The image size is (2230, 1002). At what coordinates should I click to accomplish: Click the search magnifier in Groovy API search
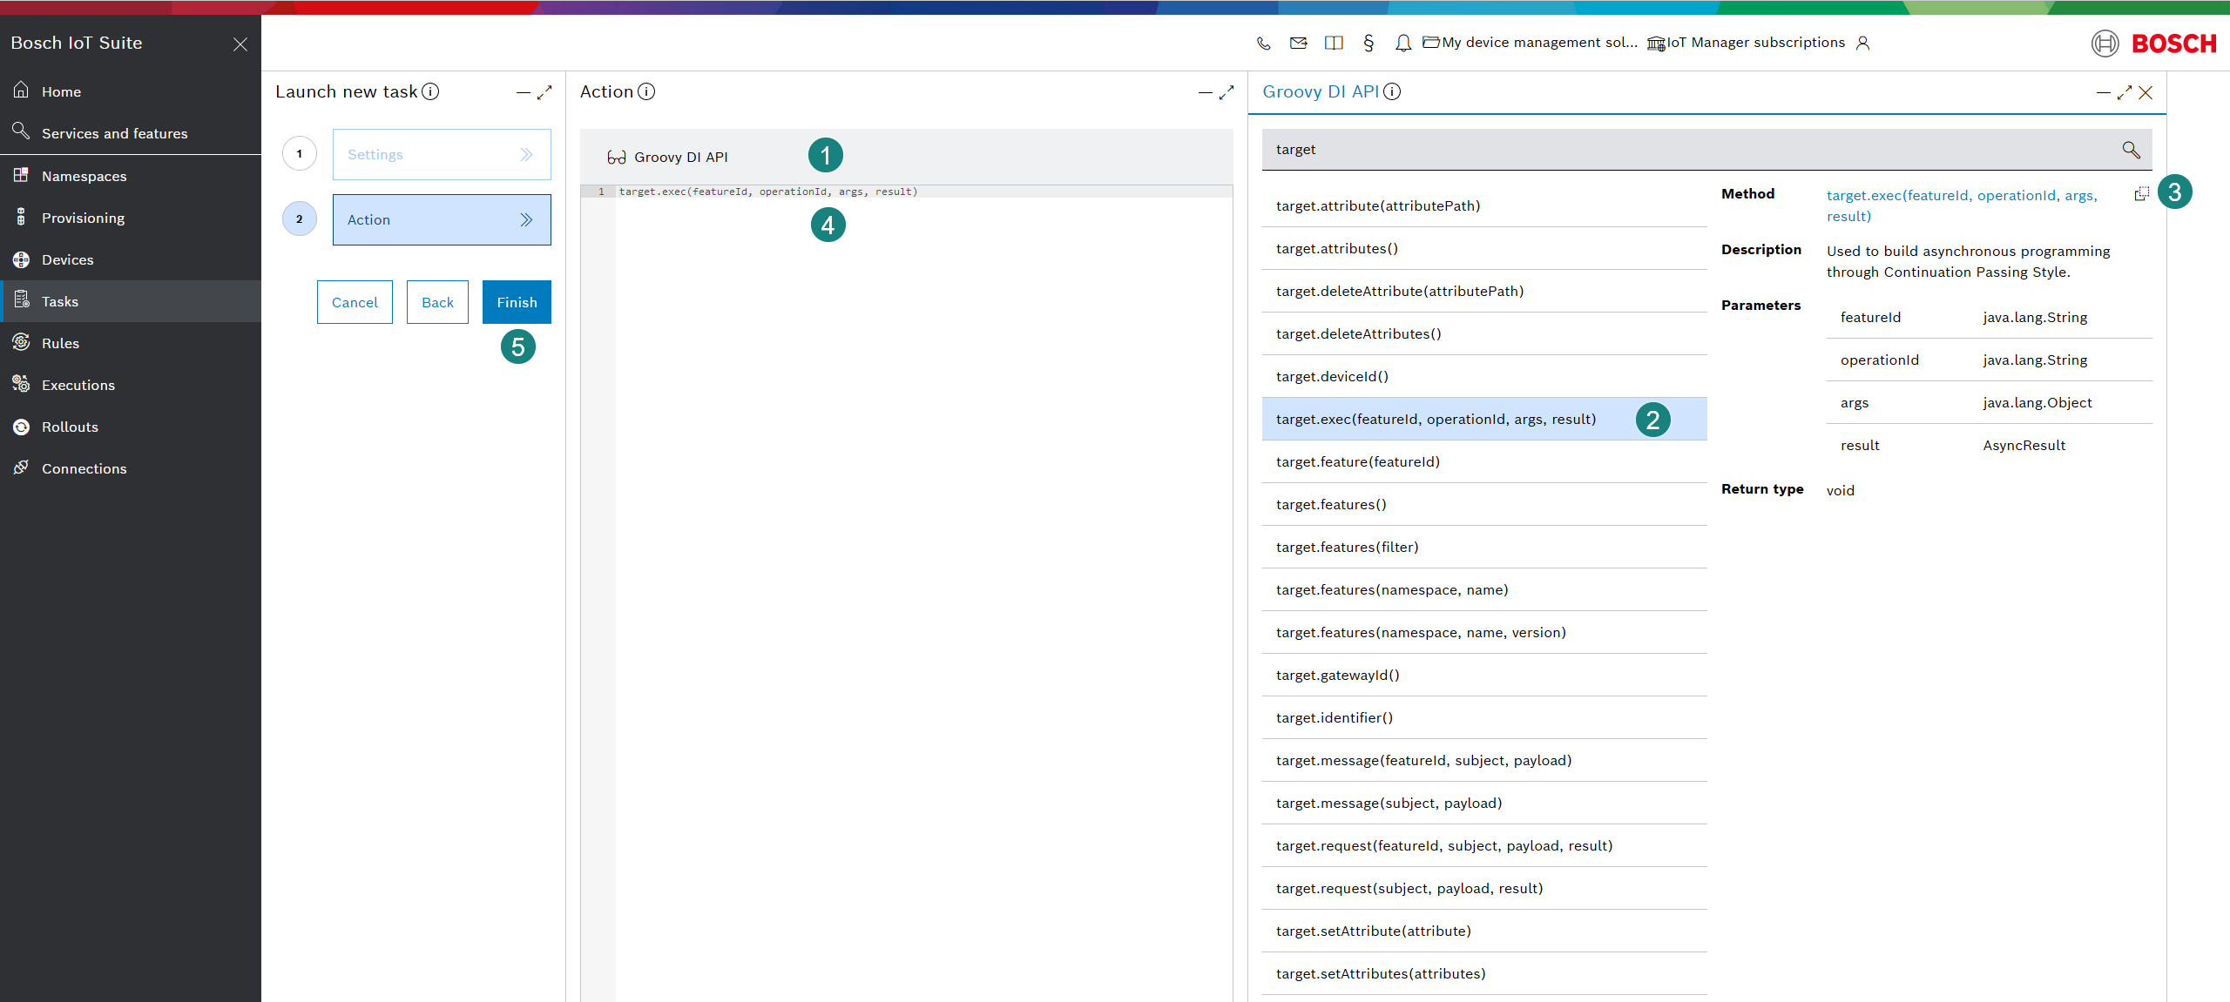(2131, 150)
